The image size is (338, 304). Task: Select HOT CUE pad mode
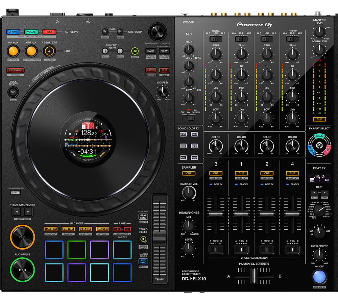pos(51,229)
